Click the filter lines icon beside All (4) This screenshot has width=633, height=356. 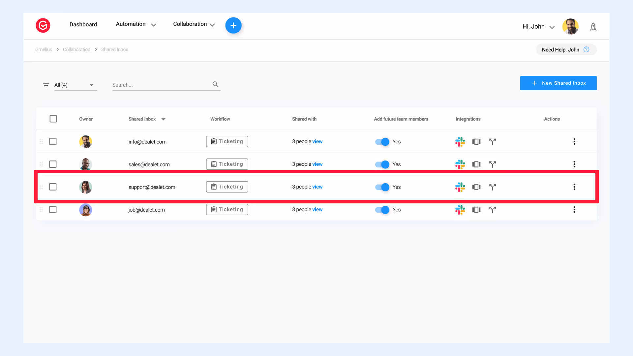(46, 85)
